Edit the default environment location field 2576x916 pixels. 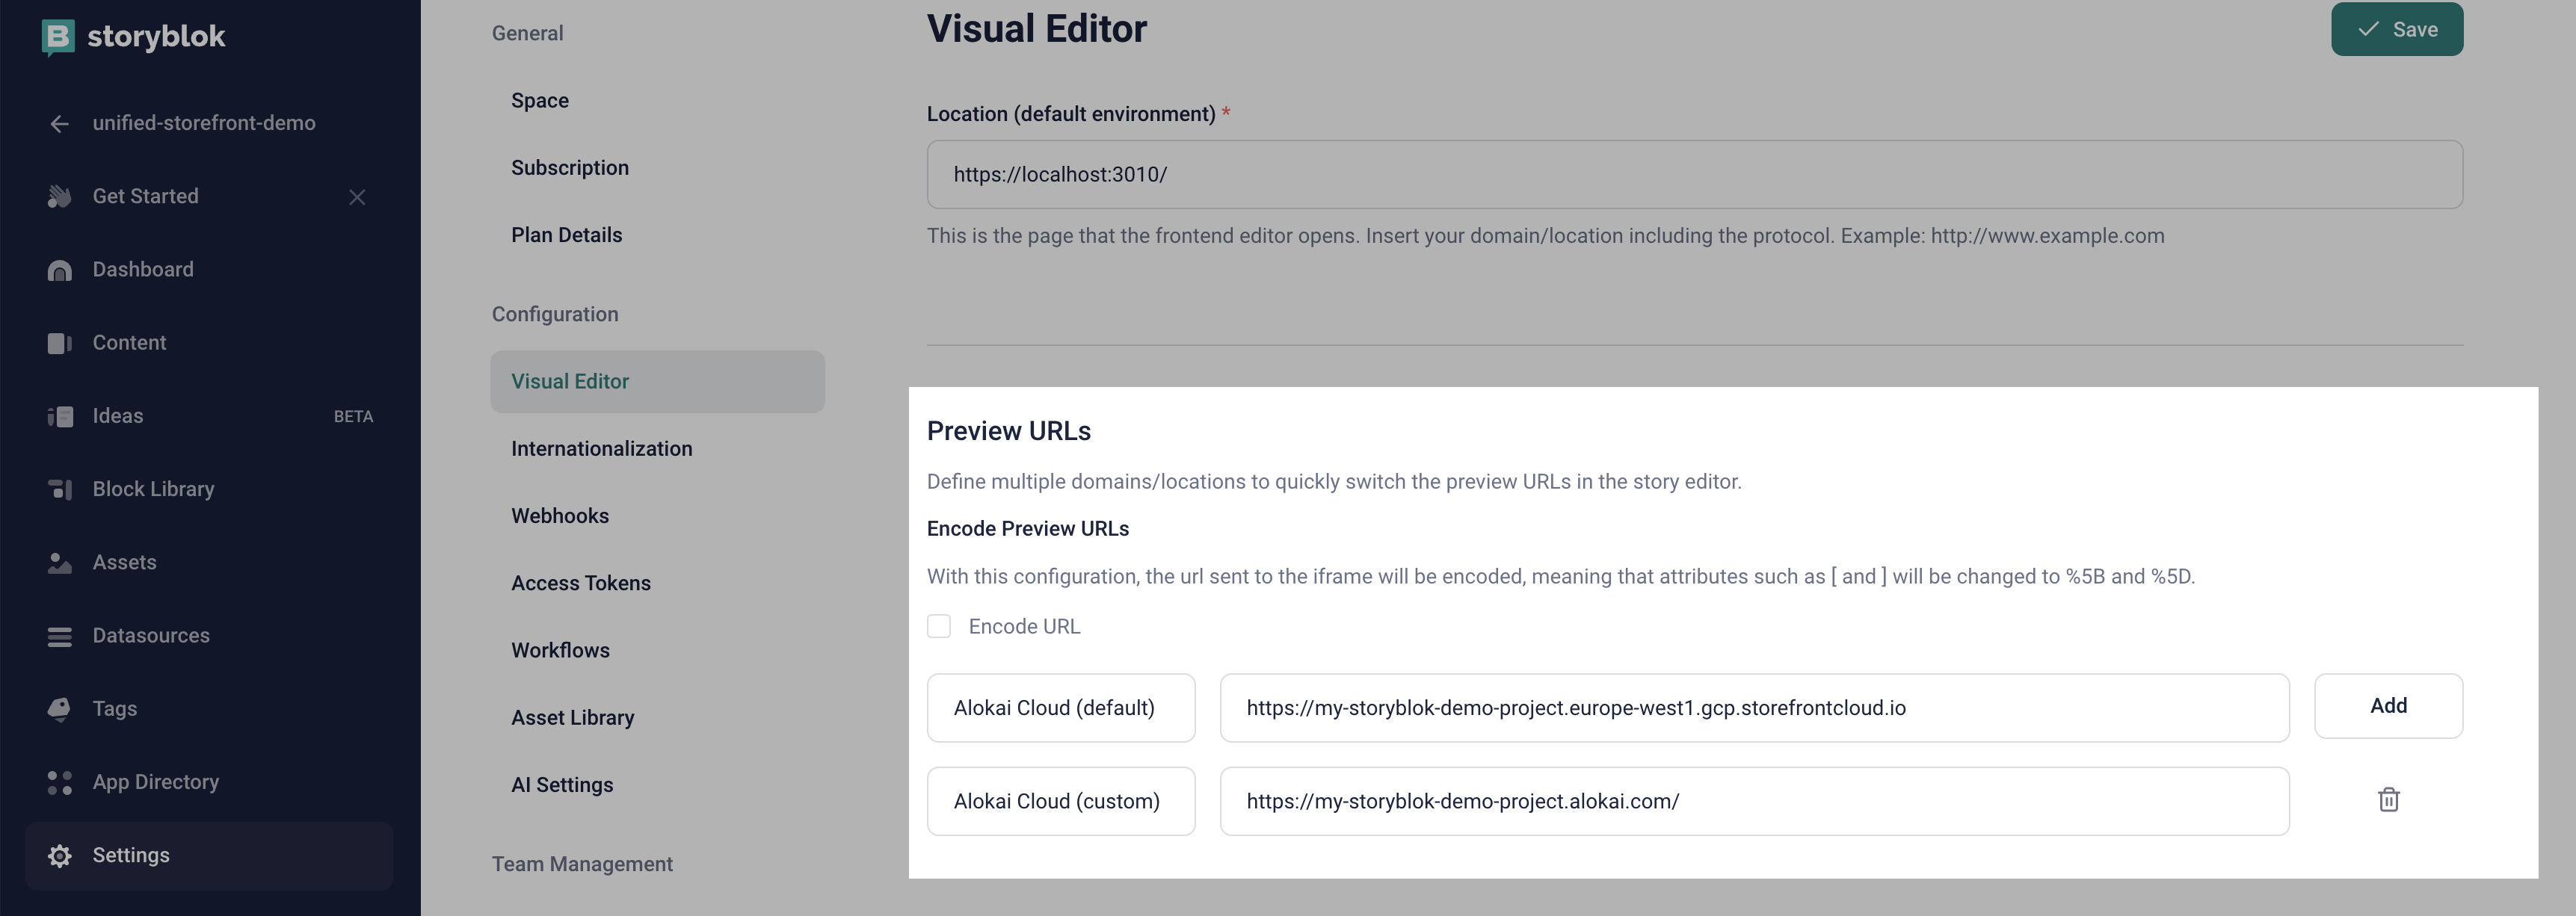click(1500, 174)
